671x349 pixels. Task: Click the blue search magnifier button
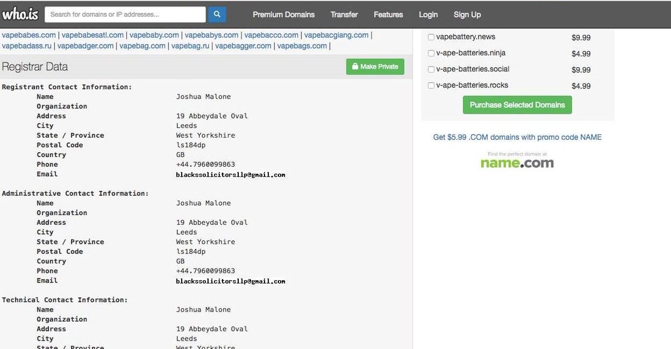[x=217, y=15]
